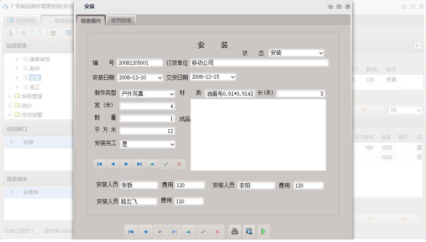
Task: Click the new document icon in the toolbar
Action: pos(39,33)
